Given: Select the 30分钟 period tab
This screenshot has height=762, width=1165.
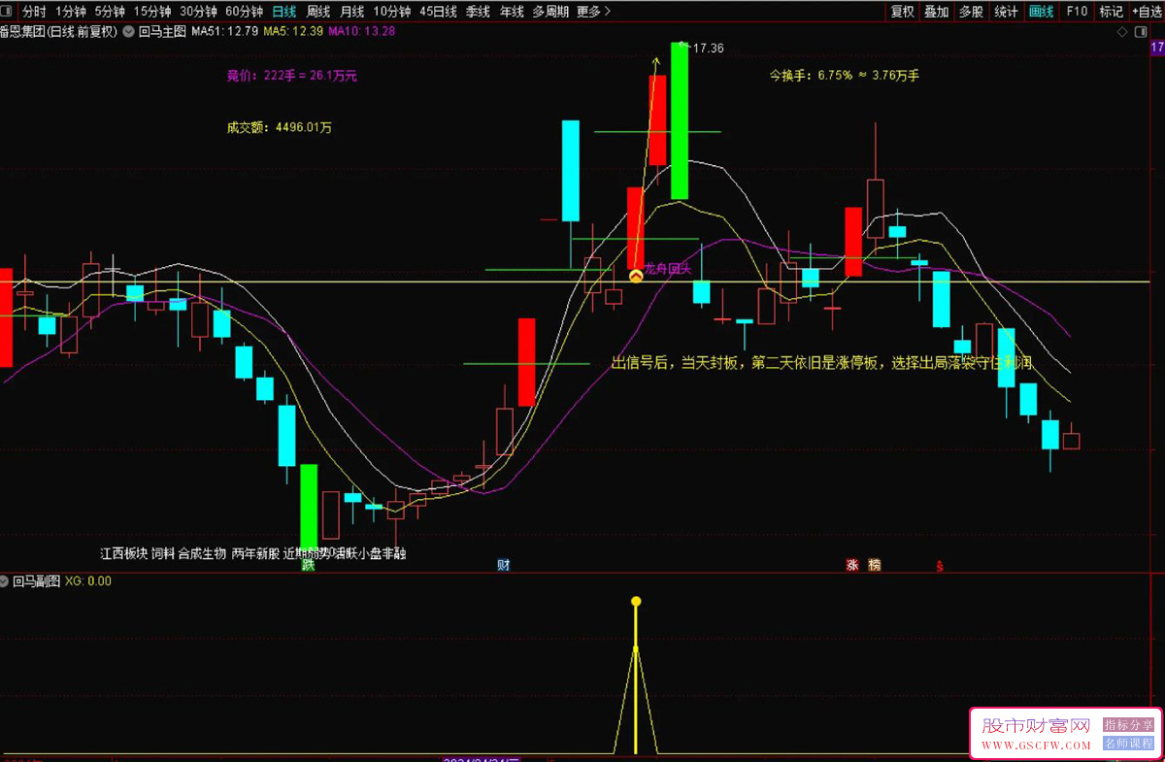Looking at the screenshot, I should tap(198, 12).
